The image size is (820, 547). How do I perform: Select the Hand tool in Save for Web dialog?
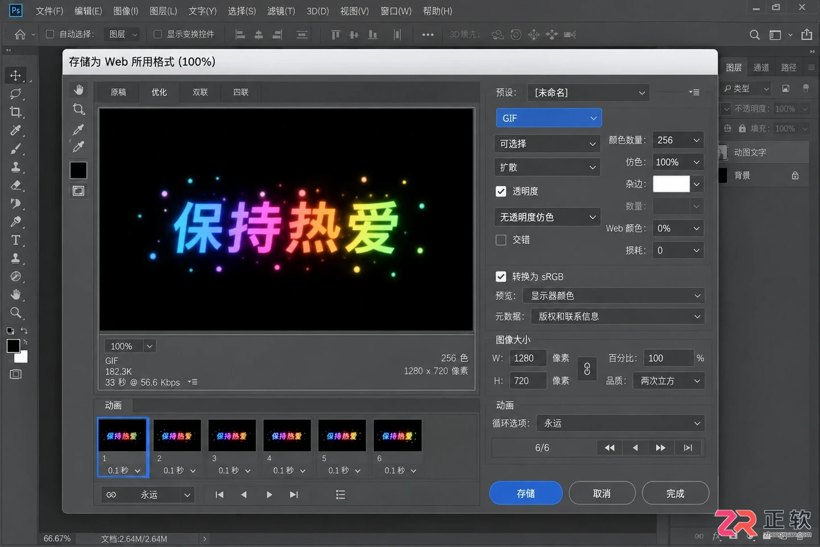click(79, 90)
